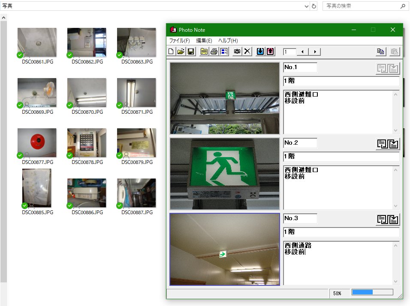Delete photo with the X icon
410x306 pixels.
(x=247, y=52)
